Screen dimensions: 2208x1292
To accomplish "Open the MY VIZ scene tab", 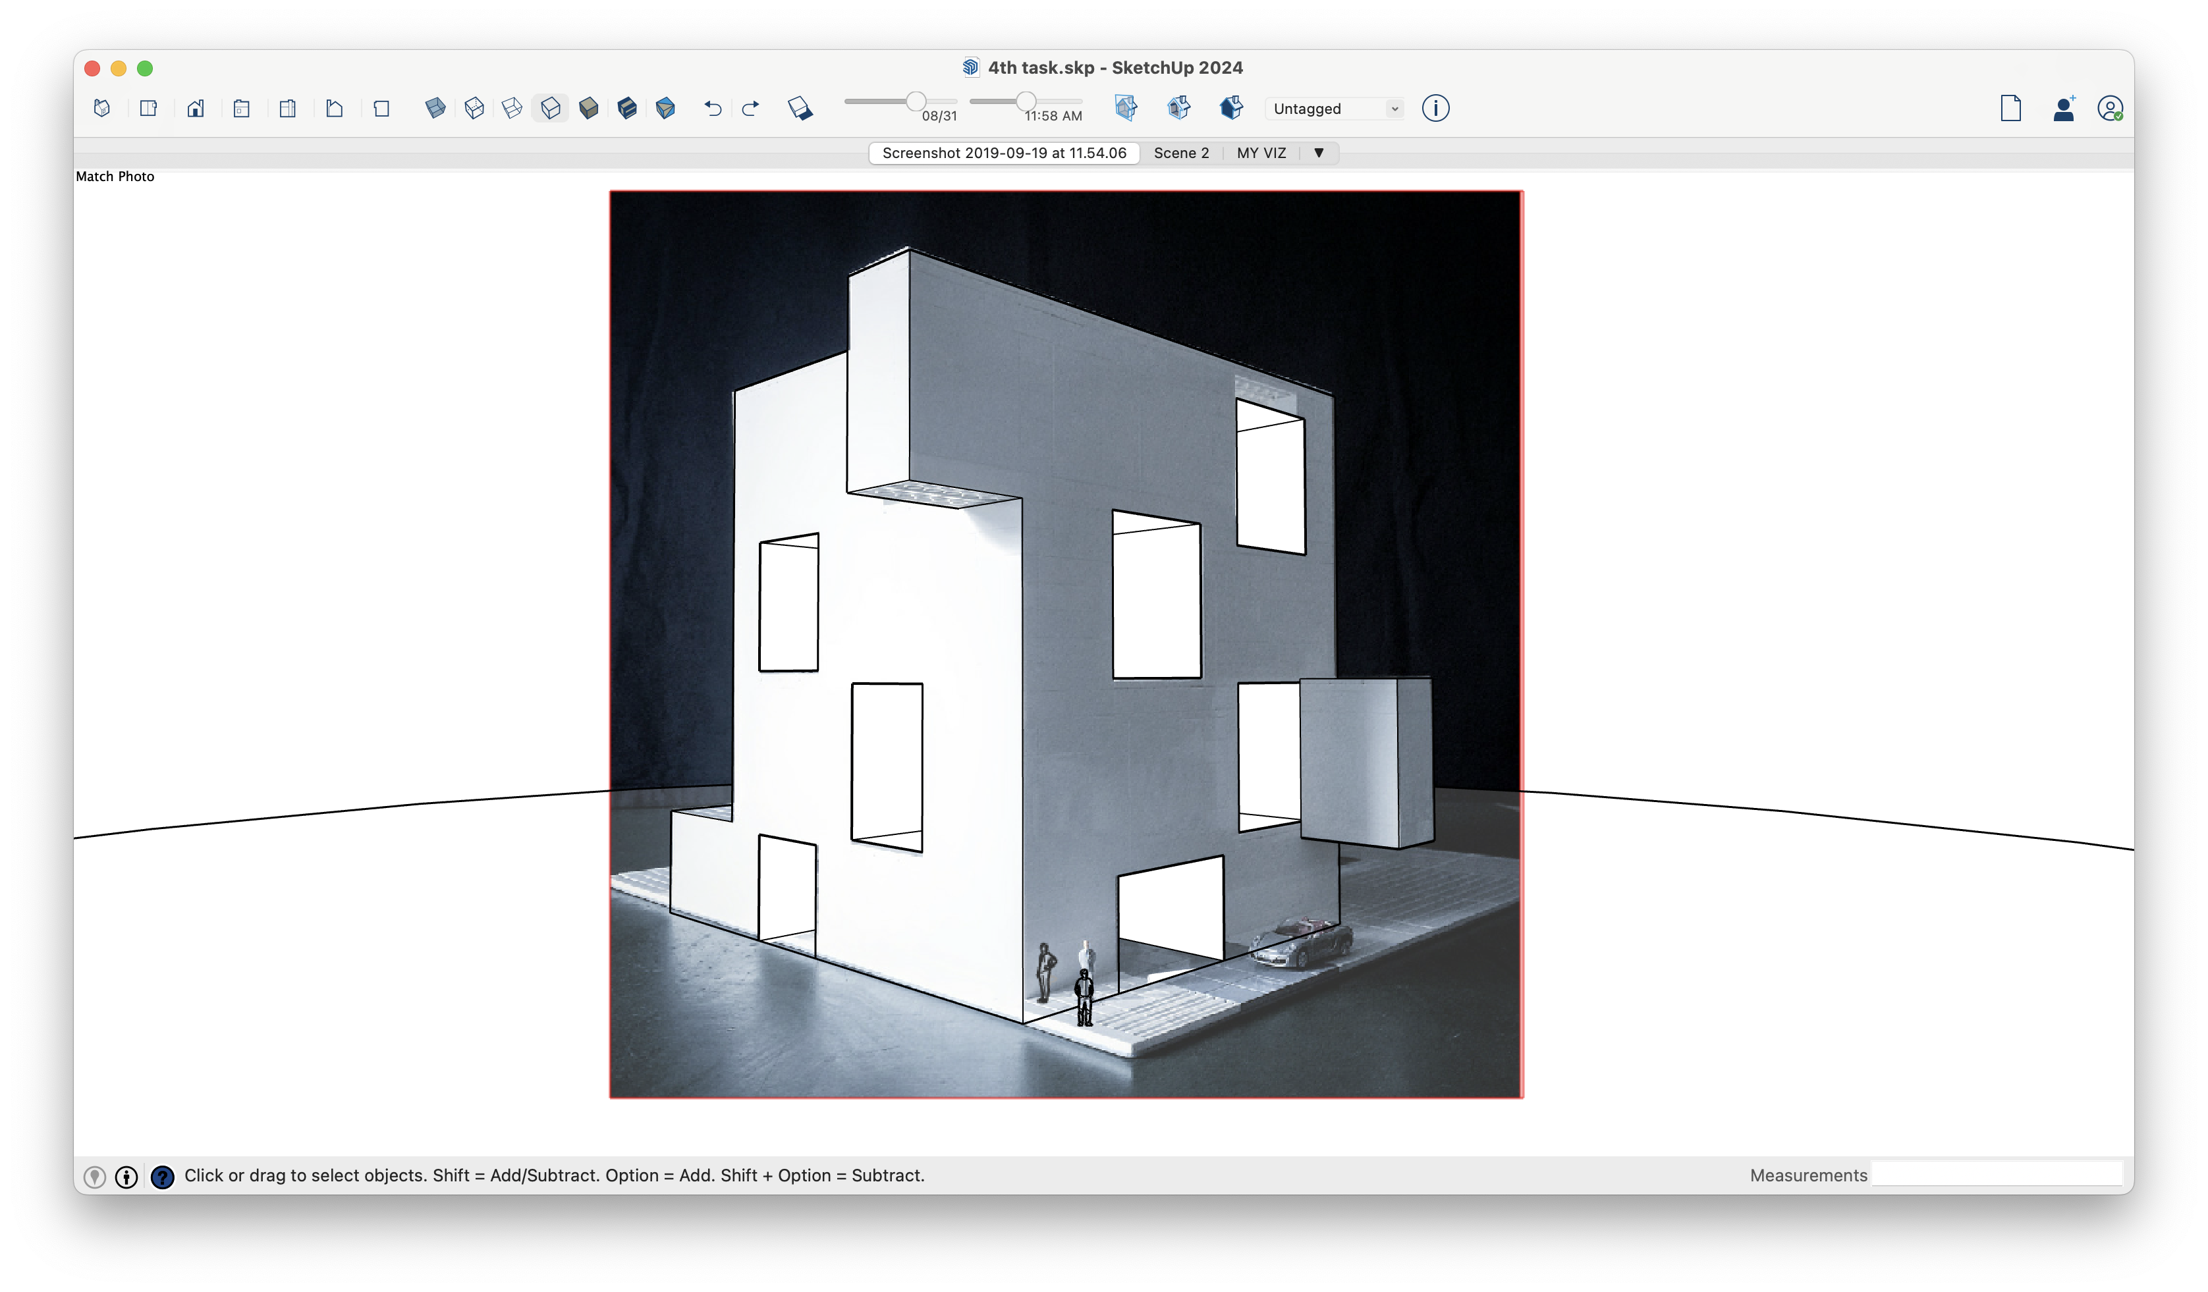I will coord(1261,152).
